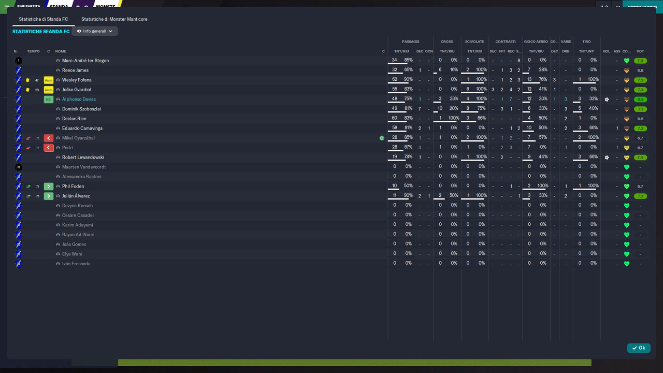Click the GIOCO AEREO group header
This screenshot has width=663, height=373.
[536, 41]
